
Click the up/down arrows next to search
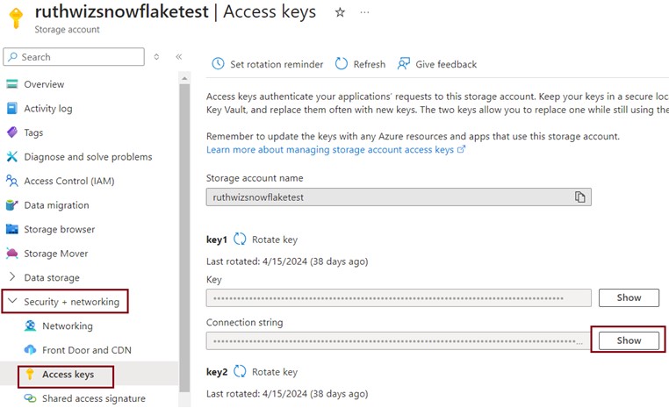pos(157,57)
